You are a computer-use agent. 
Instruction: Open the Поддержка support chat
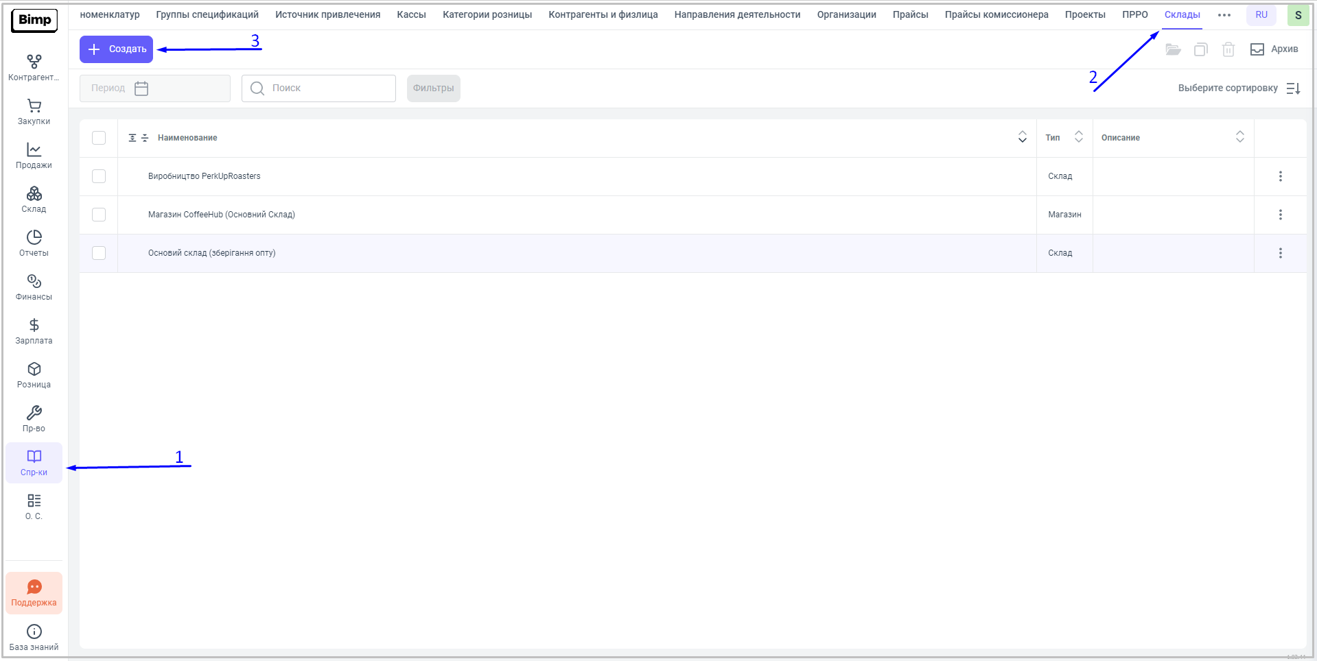point(34,593)
